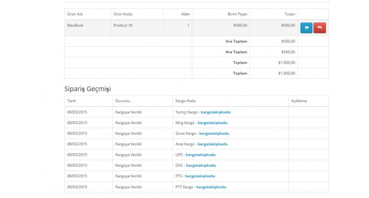The height and width of the screenshot is (198, 369).
Task: Select Kargoya Verildi status in Yurtiçi Kargo row
Action: point(128,112)
